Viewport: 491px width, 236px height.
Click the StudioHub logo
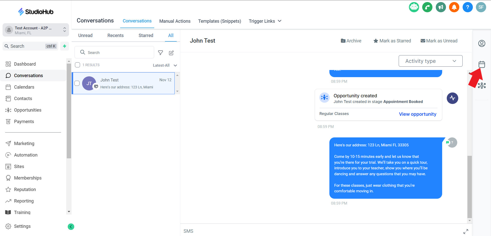click(x=36, y=11)
